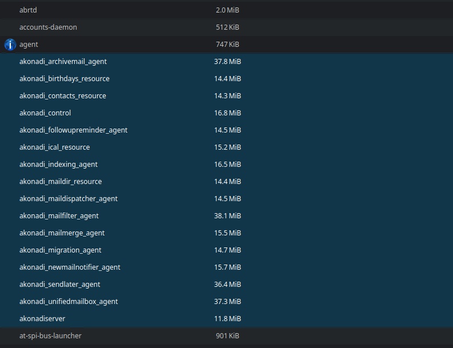Click the 2.0 MiB memory value
The image size is (453, 348).
coord(228,10)
